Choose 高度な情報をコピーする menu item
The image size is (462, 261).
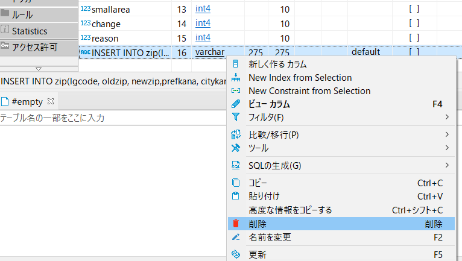click(341, 210)
